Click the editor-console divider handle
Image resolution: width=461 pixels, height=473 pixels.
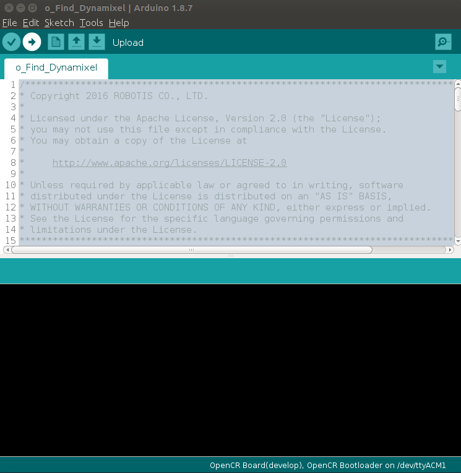(230, 256)
